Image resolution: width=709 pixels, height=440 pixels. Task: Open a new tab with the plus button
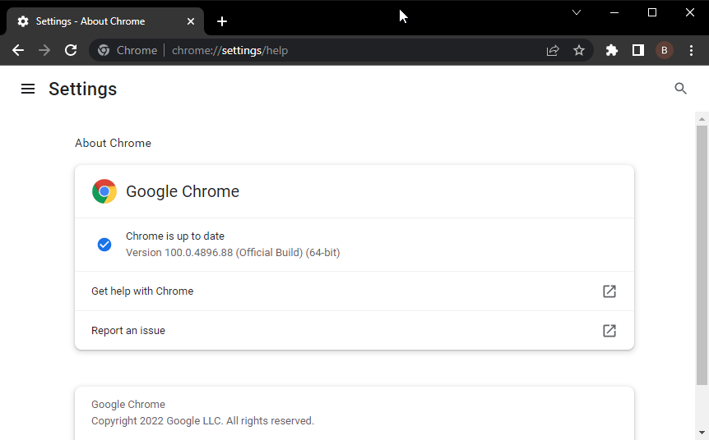(x=221, y=21)
